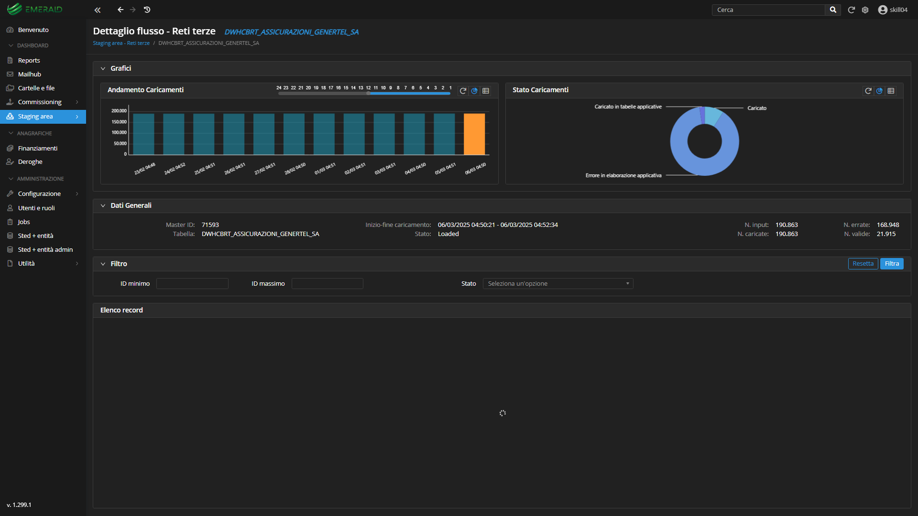918x516 pixels.
Task: Click the Loaded status value
Action: click(x=448, y=234)
